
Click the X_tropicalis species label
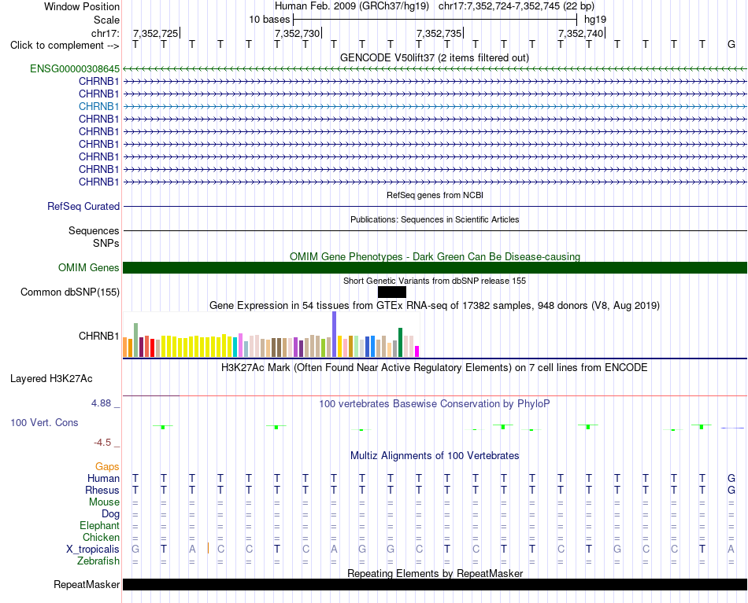point(93,550)
